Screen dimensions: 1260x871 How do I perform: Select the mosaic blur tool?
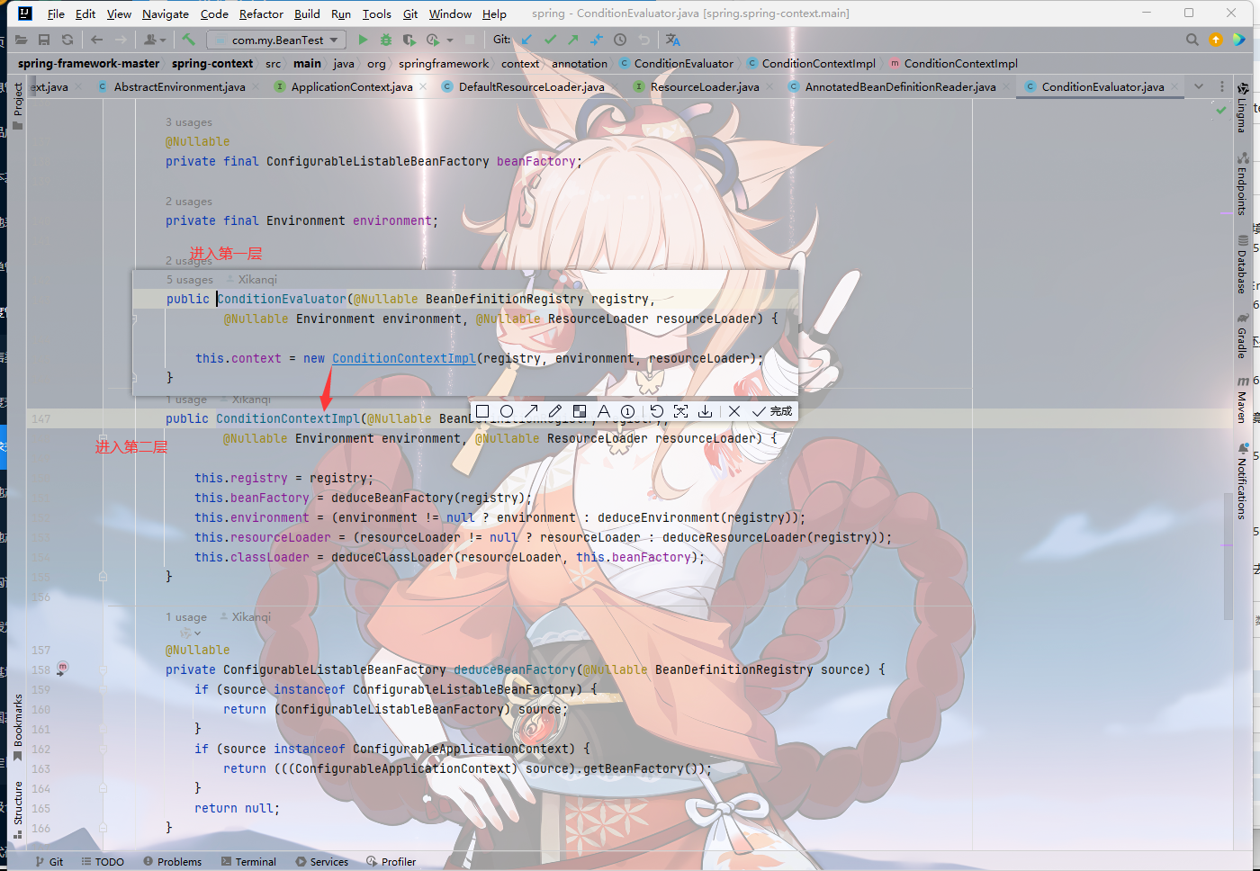point(580,411)
